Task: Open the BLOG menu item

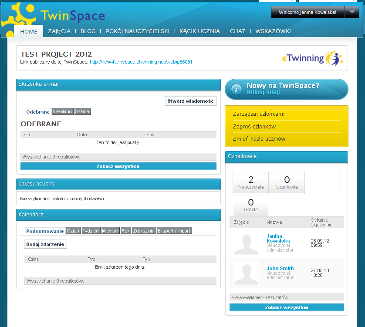Action: tap(88, 31)
